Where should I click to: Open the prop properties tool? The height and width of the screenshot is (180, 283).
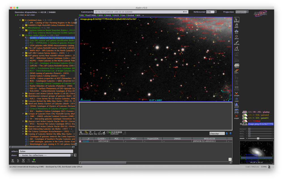(236, 111)
